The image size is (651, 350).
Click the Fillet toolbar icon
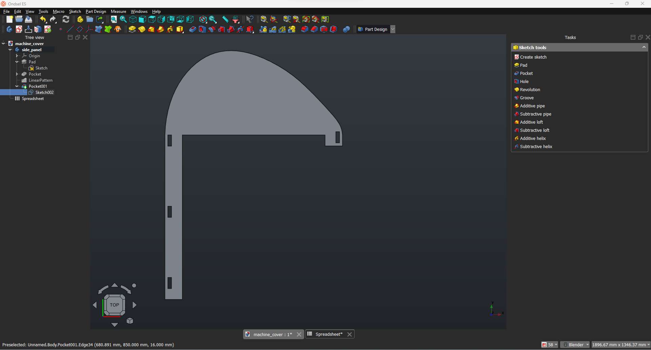coord(305,29)
